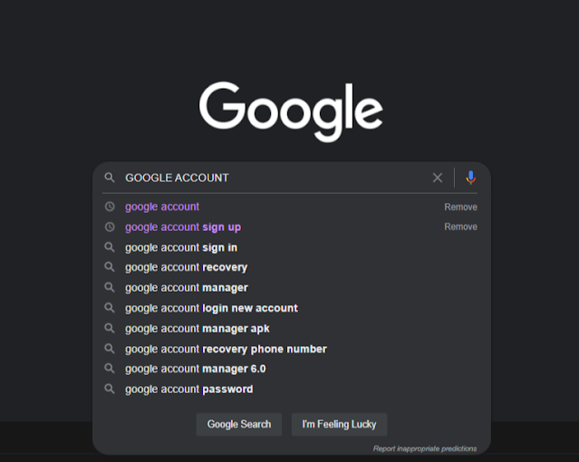Click magnifier icon next to 'google account sign in'
The width and height of the screenshot is (579, 462).
(110, 246)
